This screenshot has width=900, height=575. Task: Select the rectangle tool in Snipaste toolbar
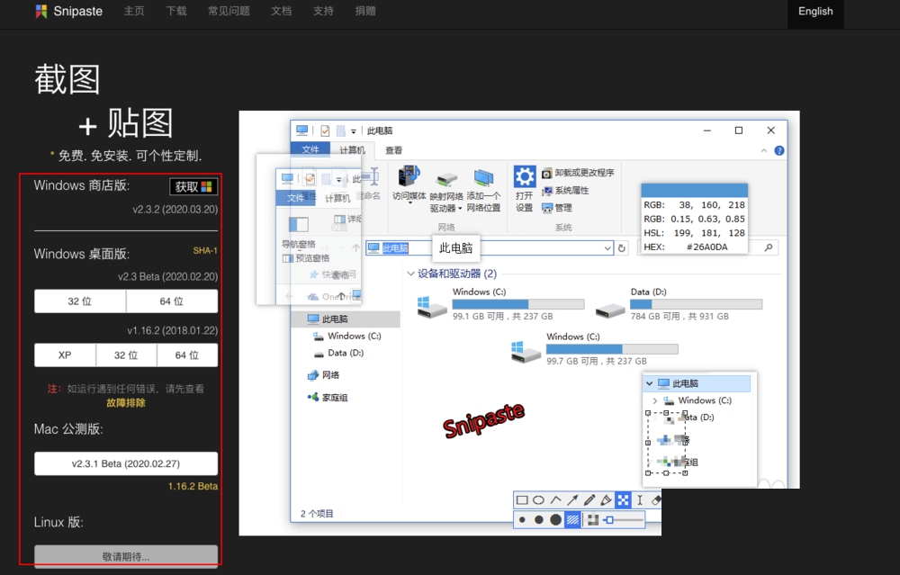click(x=522, y=499)
